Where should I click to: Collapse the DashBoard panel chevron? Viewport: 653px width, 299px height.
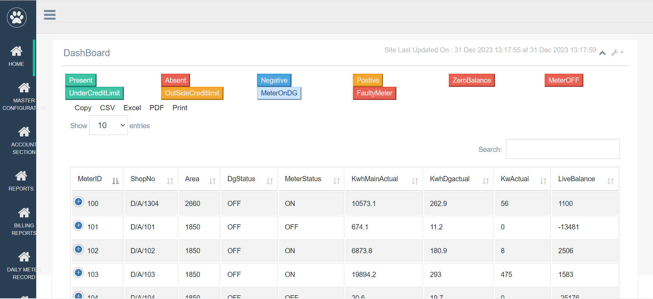(x=602, y=53)
